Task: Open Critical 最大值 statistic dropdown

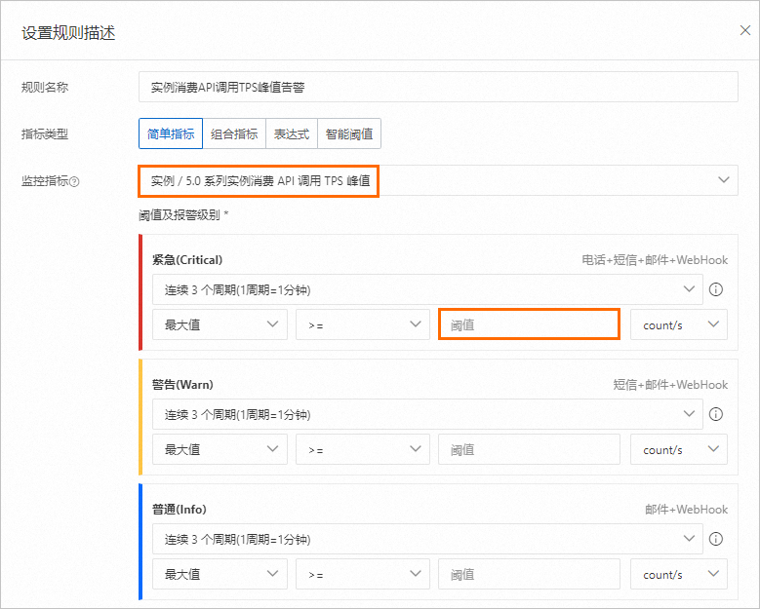Action: [x=220, y=324]
